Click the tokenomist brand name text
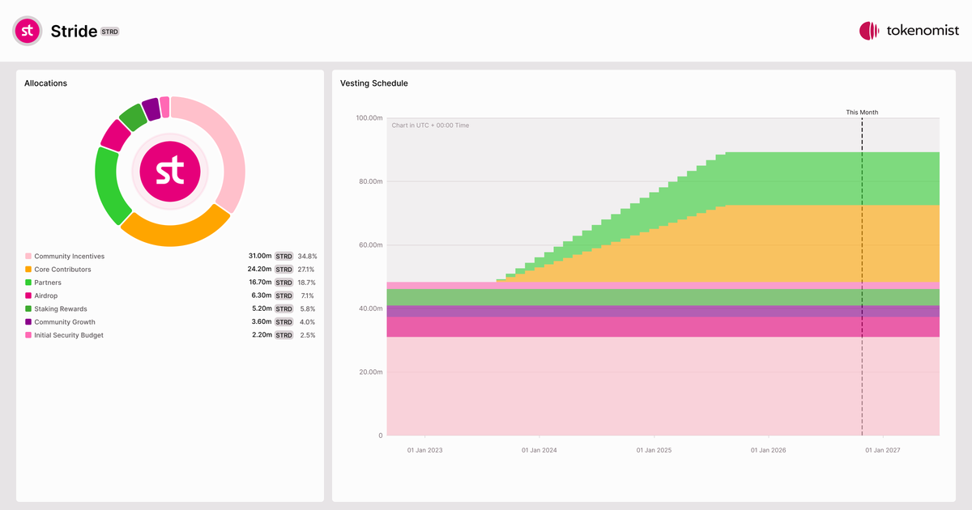Viewport: 972px width, 510px height. 923,31
